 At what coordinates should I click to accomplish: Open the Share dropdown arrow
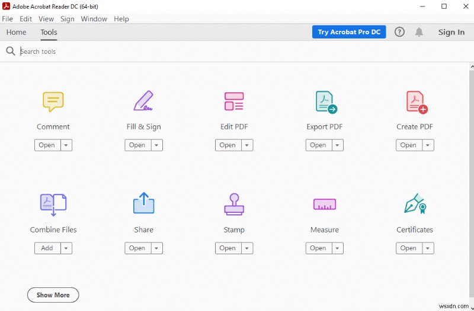pos(156,248)
